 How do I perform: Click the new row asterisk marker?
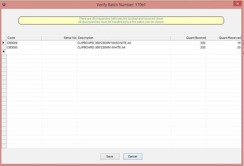tap(3, 52)
